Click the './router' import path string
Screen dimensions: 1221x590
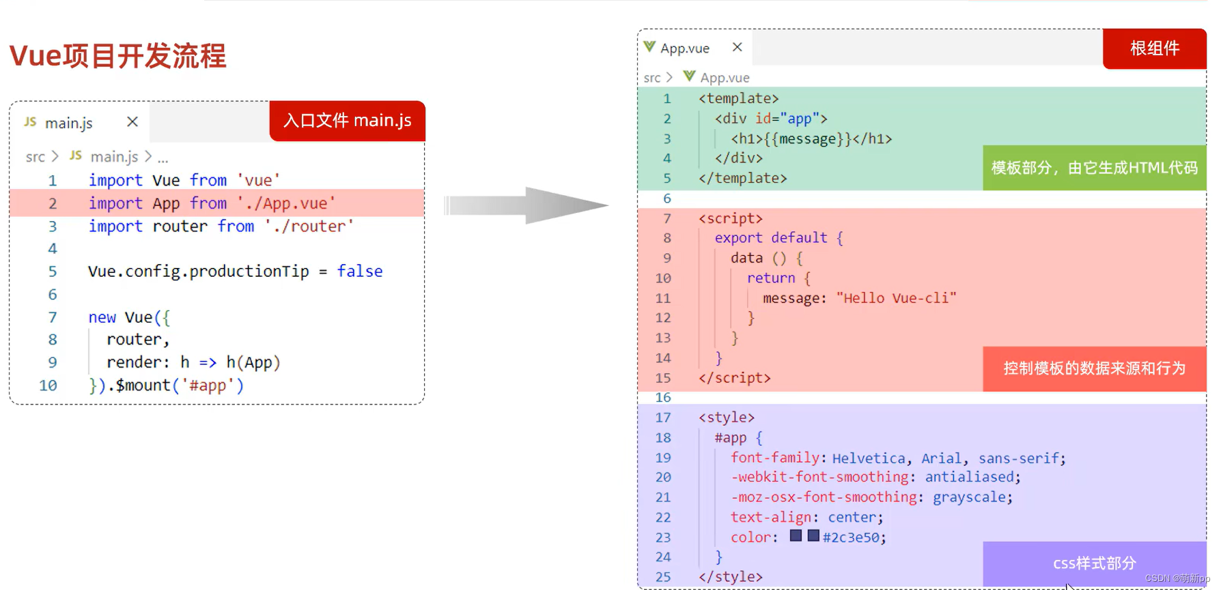[309, 226]
